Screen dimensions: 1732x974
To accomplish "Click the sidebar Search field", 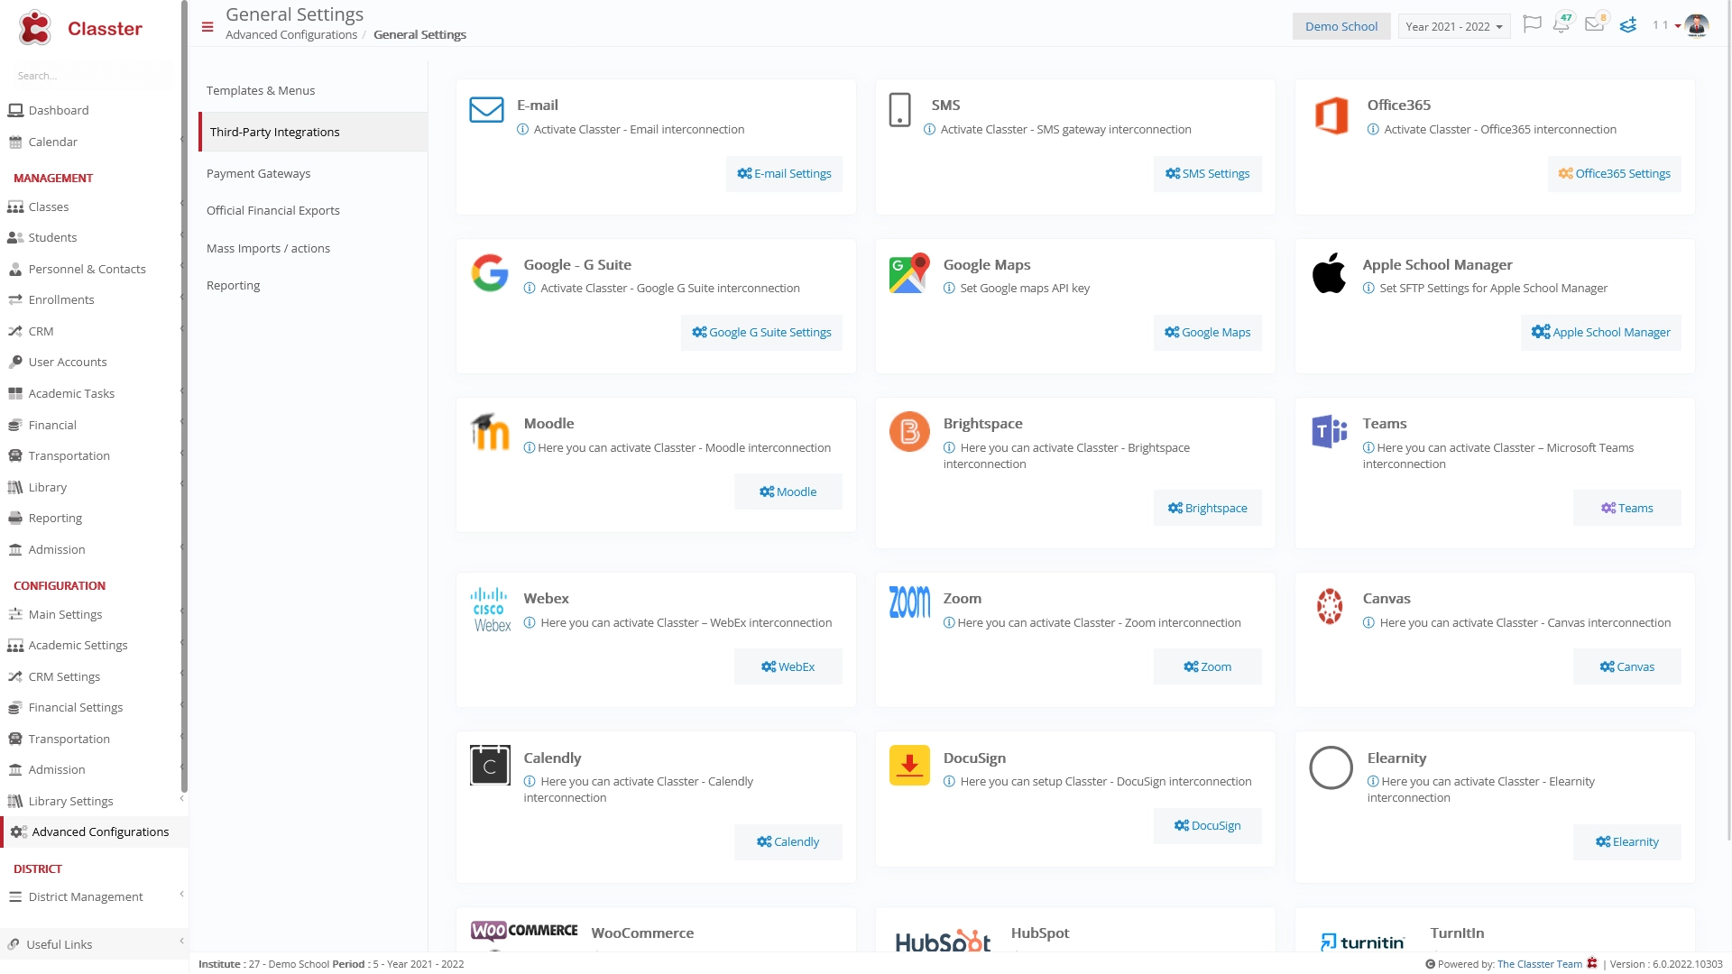I will [90, 76].
